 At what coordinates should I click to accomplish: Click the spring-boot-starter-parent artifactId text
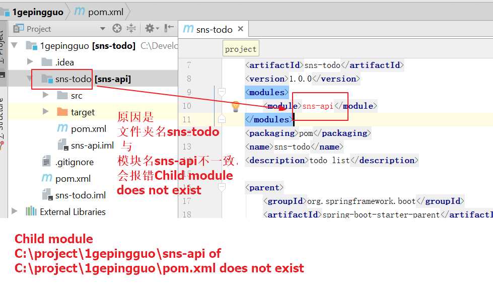pyautogui.click(x=381, y=214)
